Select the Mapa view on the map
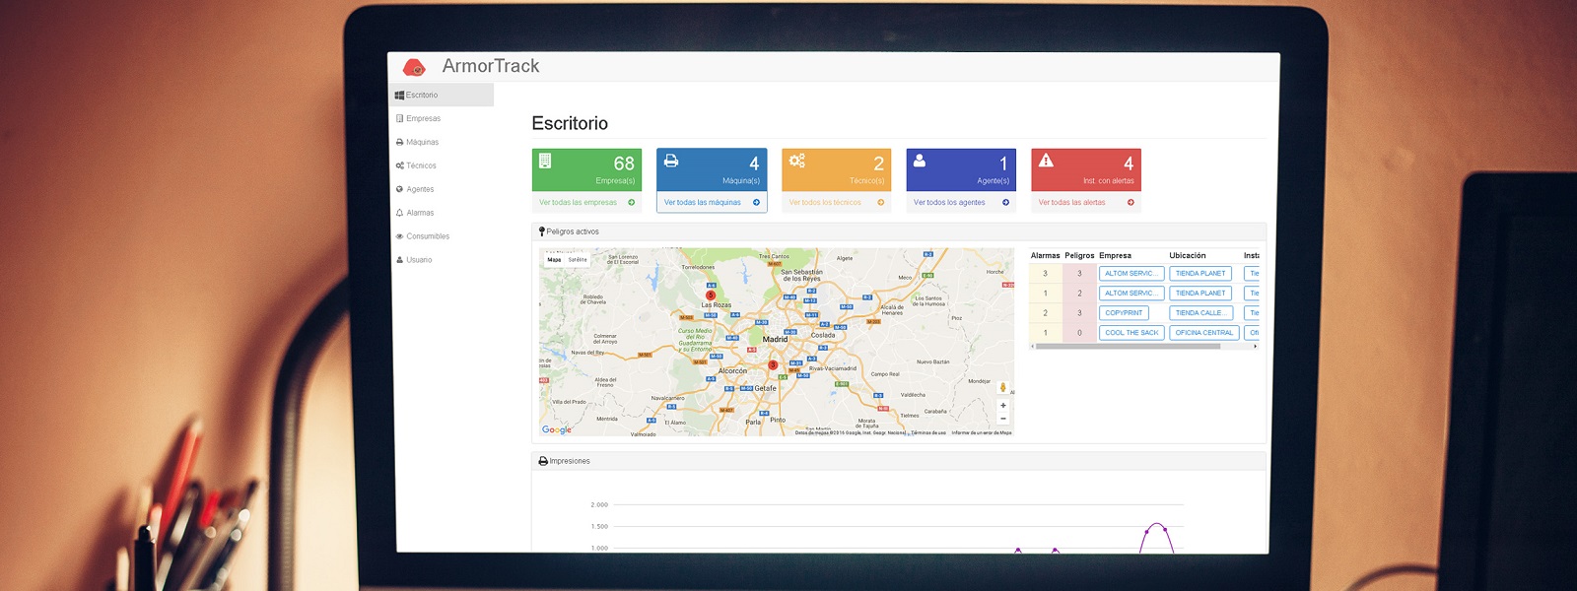Image resolution: width=1577 pixels, height=591 pixels. pyautogui.click(x=554, y=260)
